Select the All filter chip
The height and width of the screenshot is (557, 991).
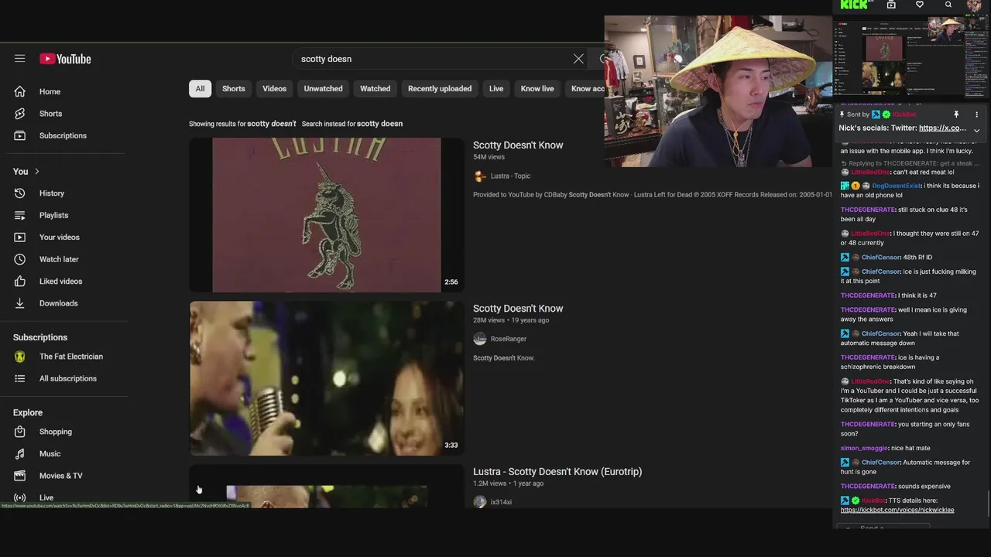click(200, 89)
